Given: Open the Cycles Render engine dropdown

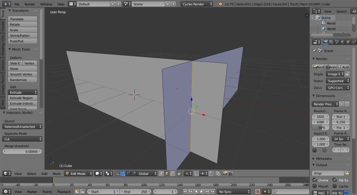Looking at the screenshot, I should (197, 4).
